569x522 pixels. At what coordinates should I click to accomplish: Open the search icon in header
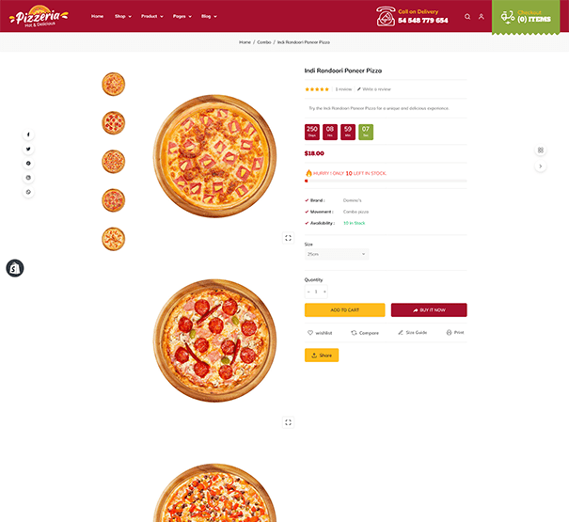(x=467, y=16)
